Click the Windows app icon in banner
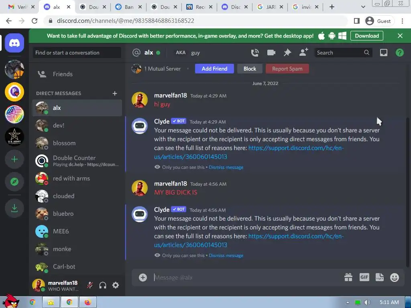 [x=342, y=36]
